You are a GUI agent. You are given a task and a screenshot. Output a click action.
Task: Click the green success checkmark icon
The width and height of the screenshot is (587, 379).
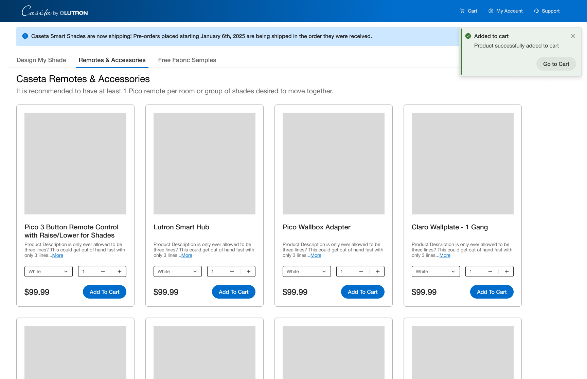(468, 36)
